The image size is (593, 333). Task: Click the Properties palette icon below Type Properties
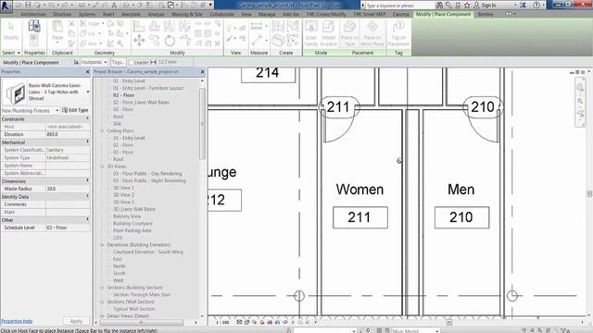point(33,40)
